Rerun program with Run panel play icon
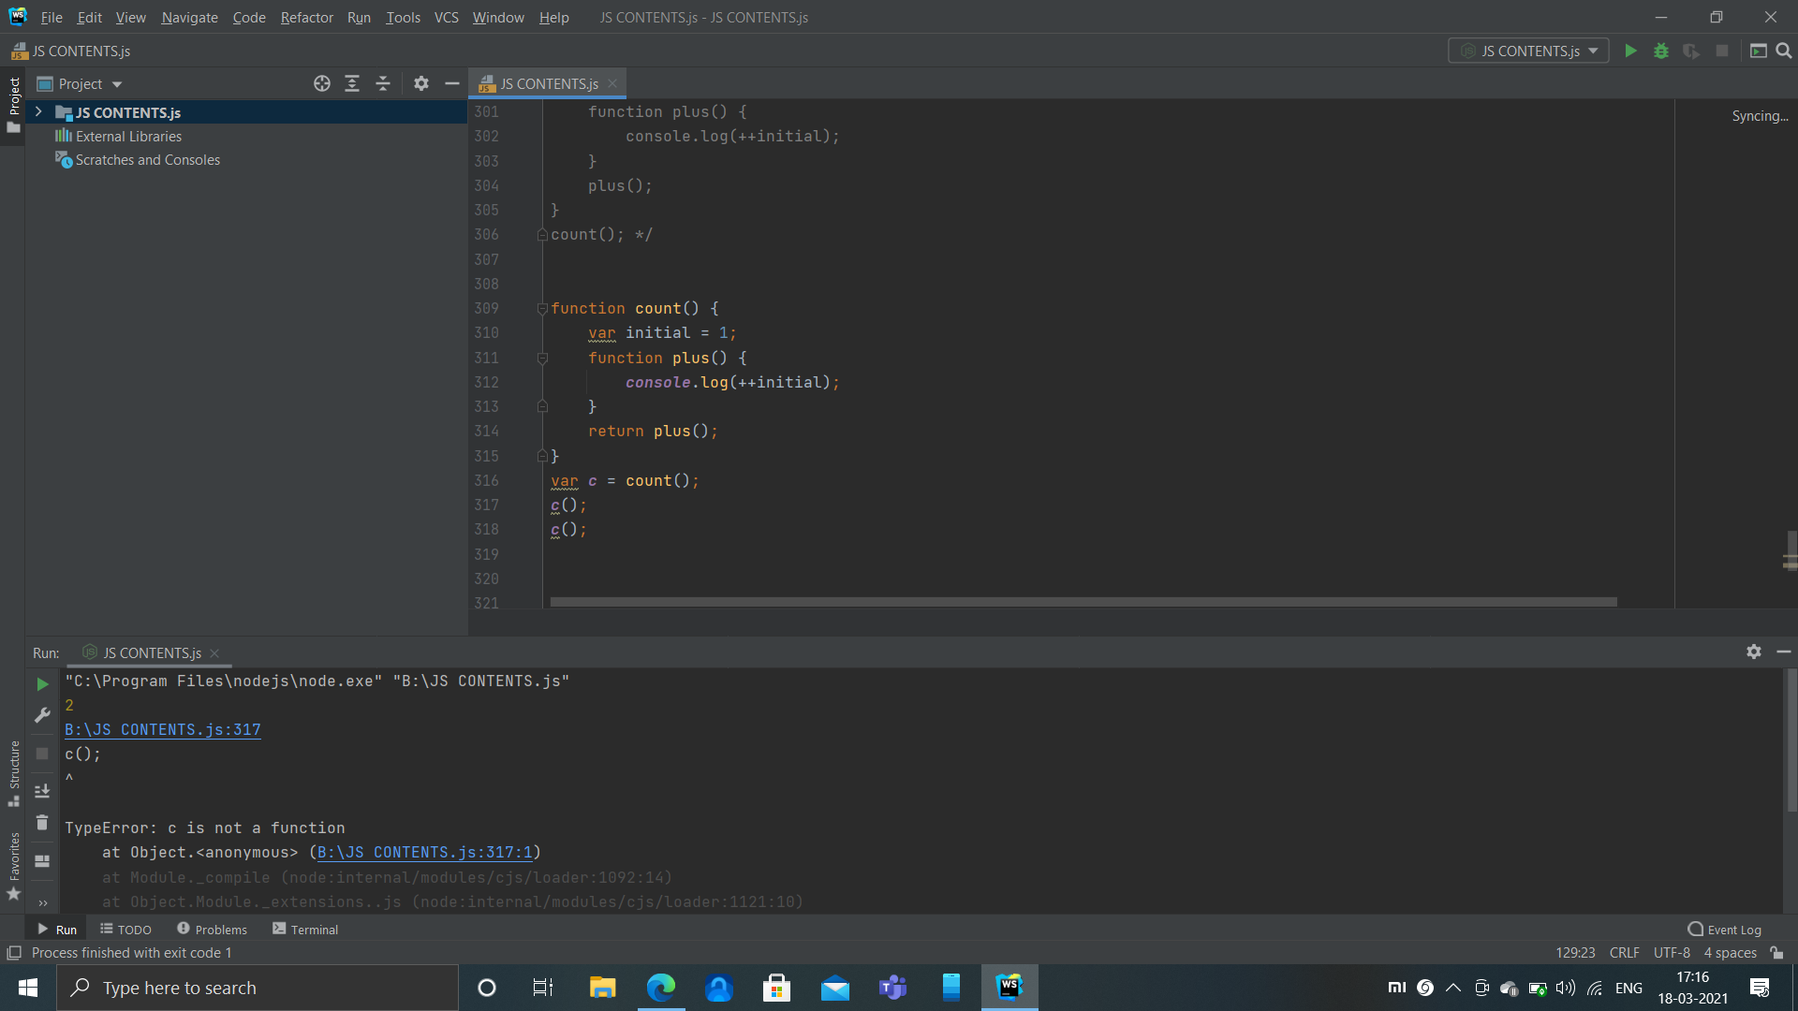 (x=42, y=684)
